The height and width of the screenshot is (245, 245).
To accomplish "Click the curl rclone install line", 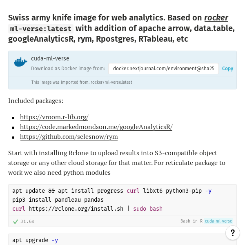I will (x=87, y=209).
